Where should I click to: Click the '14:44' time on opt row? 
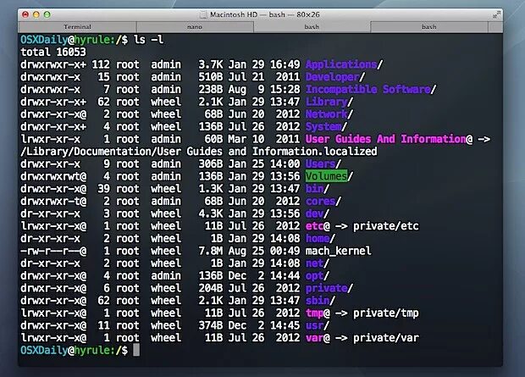click(285, 275)
